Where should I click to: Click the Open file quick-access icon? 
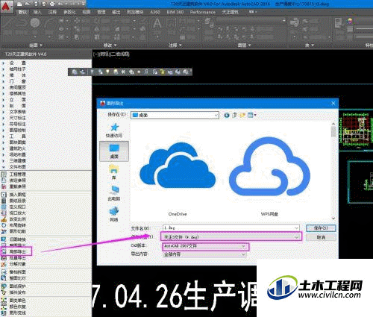[x=28, y=4]
